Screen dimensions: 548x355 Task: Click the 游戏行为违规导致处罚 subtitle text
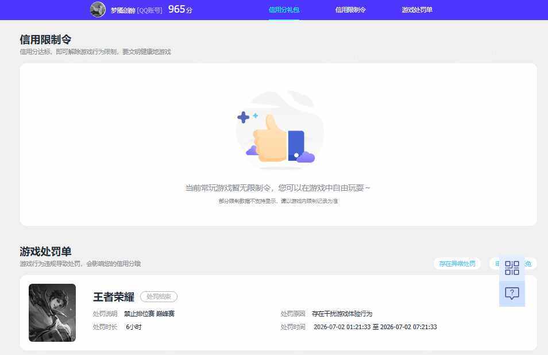click(x=80, y=264)
